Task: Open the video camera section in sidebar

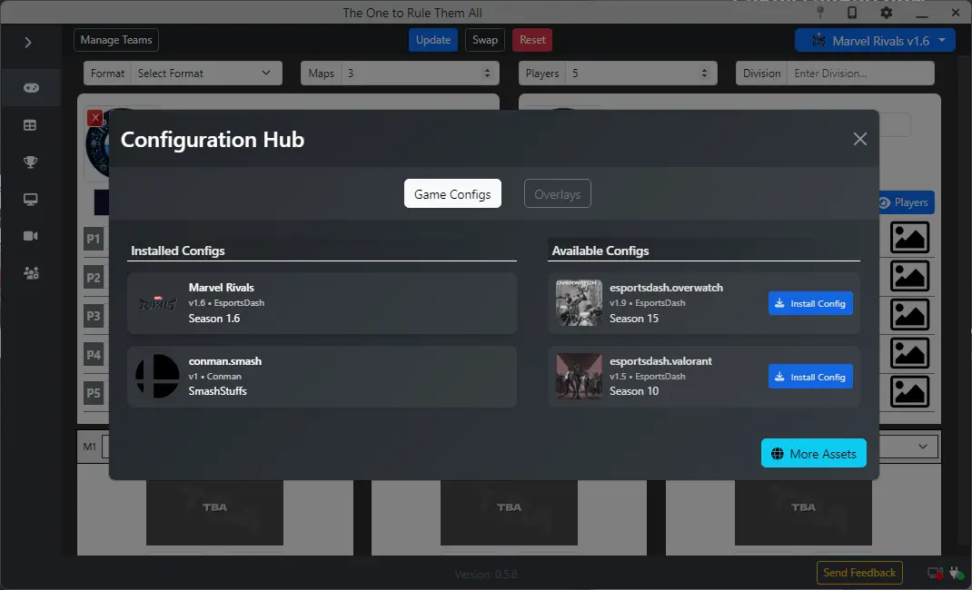Action: tap(31, 235)
